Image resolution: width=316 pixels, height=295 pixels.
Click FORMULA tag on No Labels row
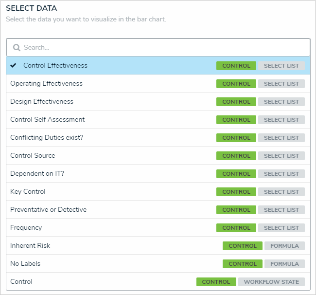[x=284, y=264]
